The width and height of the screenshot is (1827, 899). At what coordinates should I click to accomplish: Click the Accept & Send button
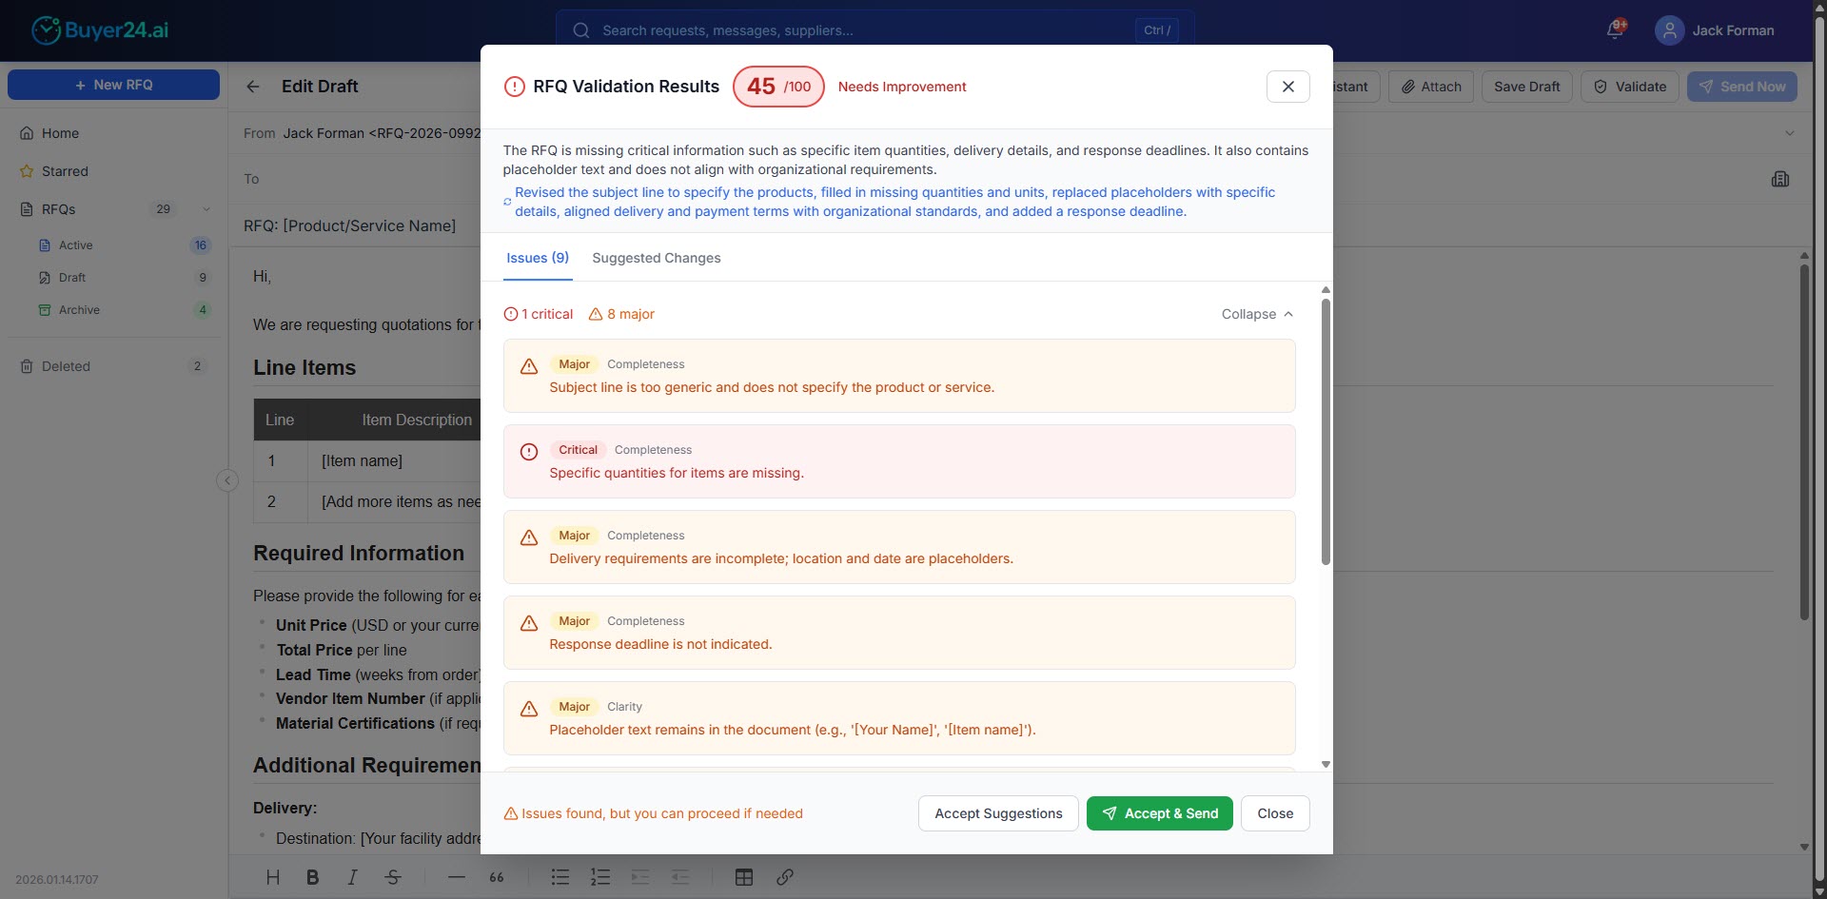1159,813
